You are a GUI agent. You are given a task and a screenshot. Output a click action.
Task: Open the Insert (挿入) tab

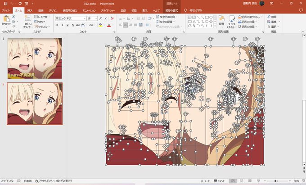(30, 10)
